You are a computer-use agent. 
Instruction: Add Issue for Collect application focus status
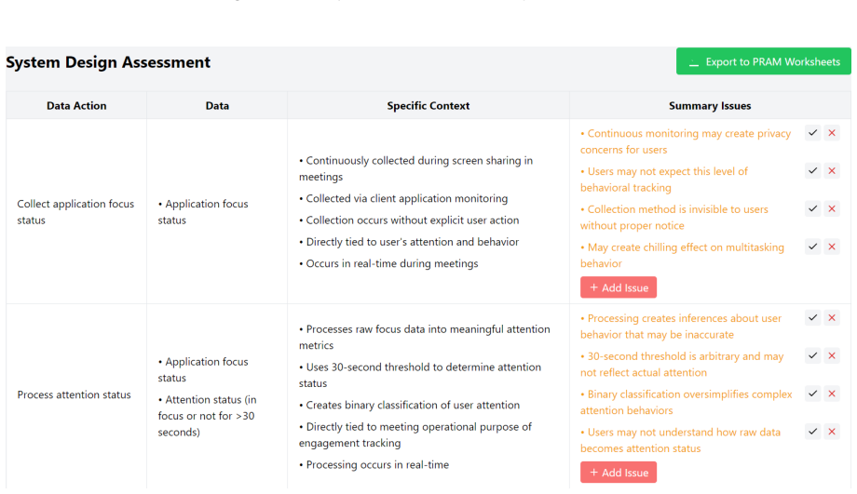tap(619, 287)
